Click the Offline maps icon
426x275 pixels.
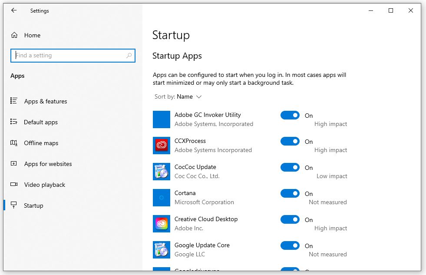14,142
